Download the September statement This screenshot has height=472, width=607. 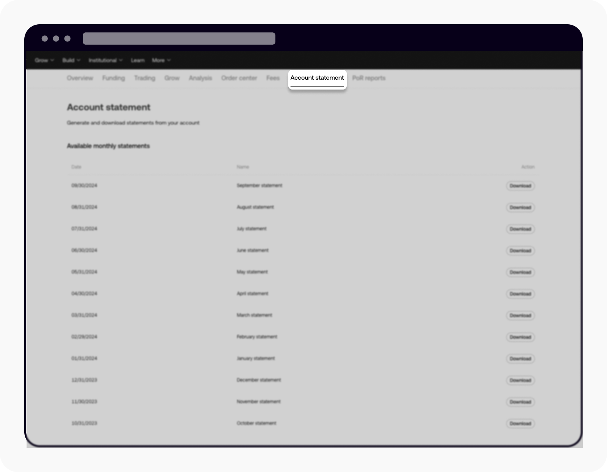pos(520,186)
